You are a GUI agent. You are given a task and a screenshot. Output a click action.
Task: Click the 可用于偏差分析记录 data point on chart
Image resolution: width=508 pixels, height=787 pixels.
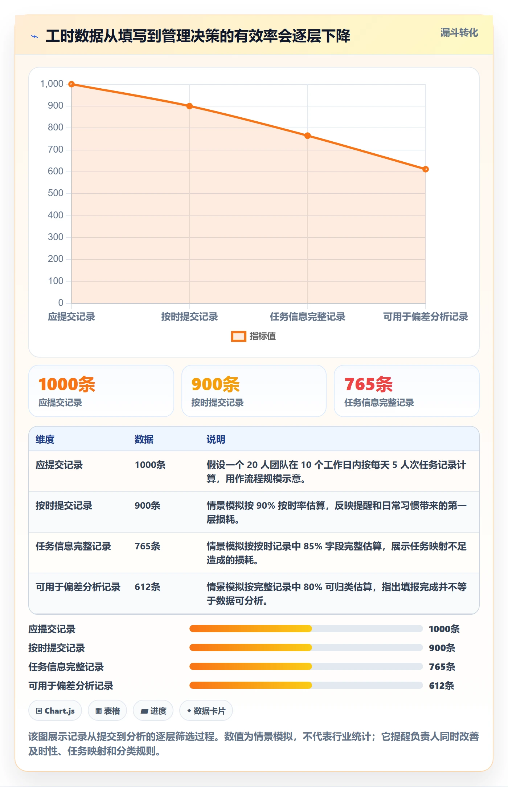[x=426, y=169]
